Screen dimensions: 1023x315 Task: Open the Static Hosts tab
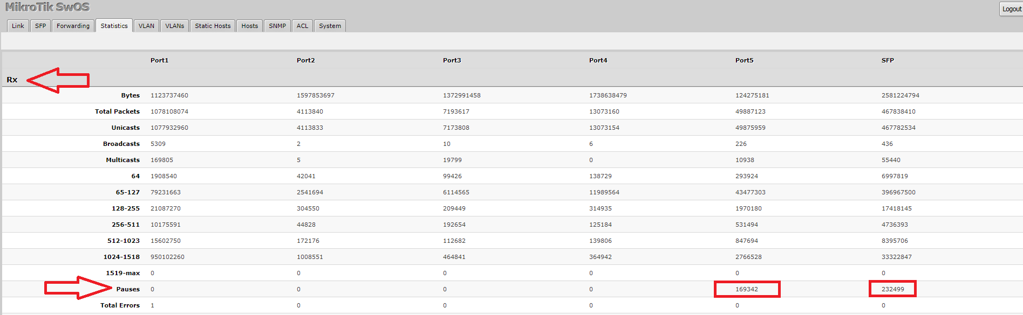213,26
